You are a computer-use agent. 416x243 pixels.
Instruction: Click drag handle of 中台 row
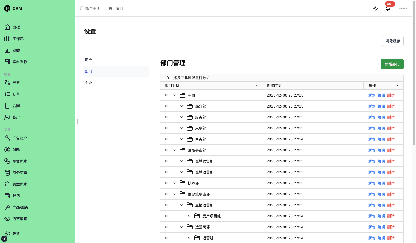[167, 95]
